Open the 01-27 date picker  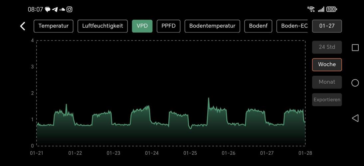[327, 26]
